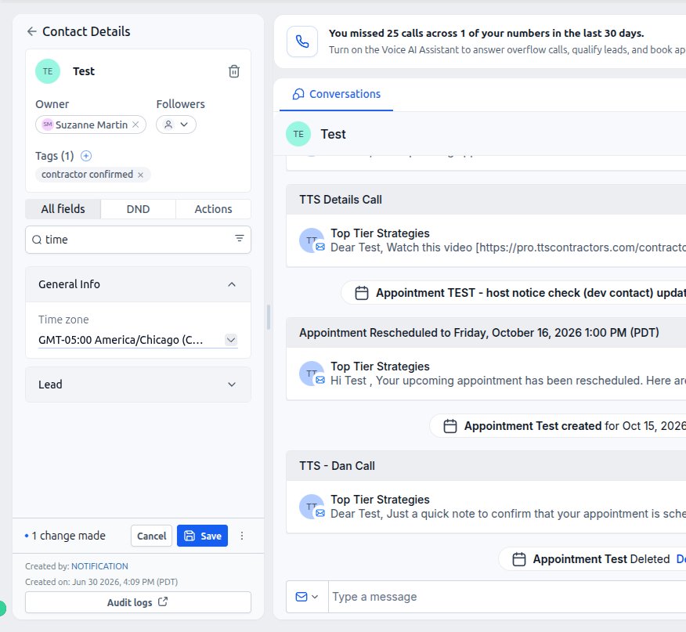Click the 1 change made indicator

tap(65, 536)
